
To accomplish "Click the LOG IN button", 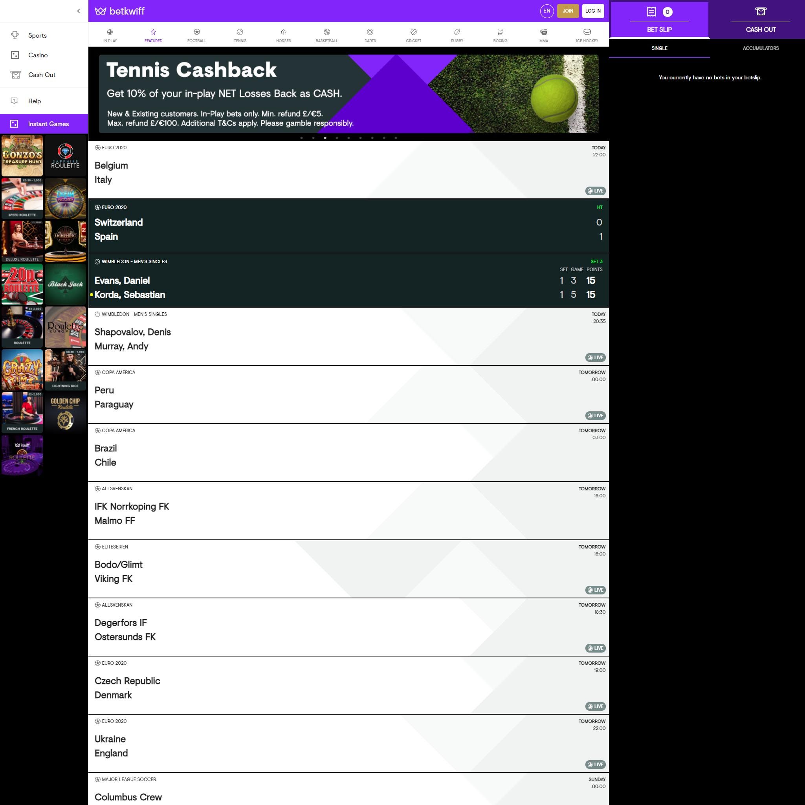I will click(593, 10).
